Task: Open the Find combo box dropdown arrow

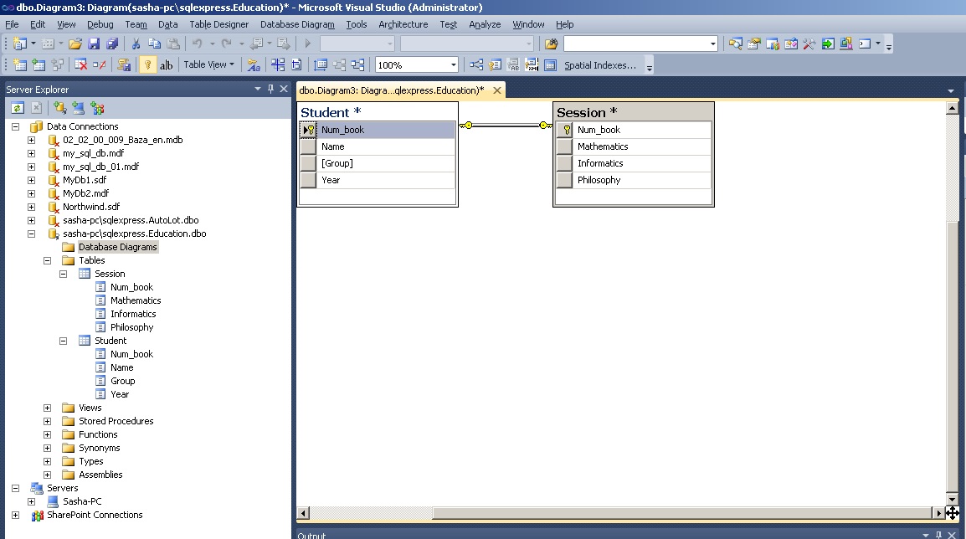Action: tap(713, 44)
